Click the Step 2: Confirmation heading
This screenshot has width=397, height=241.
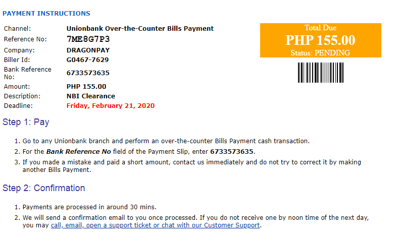[x=44, y=188]
